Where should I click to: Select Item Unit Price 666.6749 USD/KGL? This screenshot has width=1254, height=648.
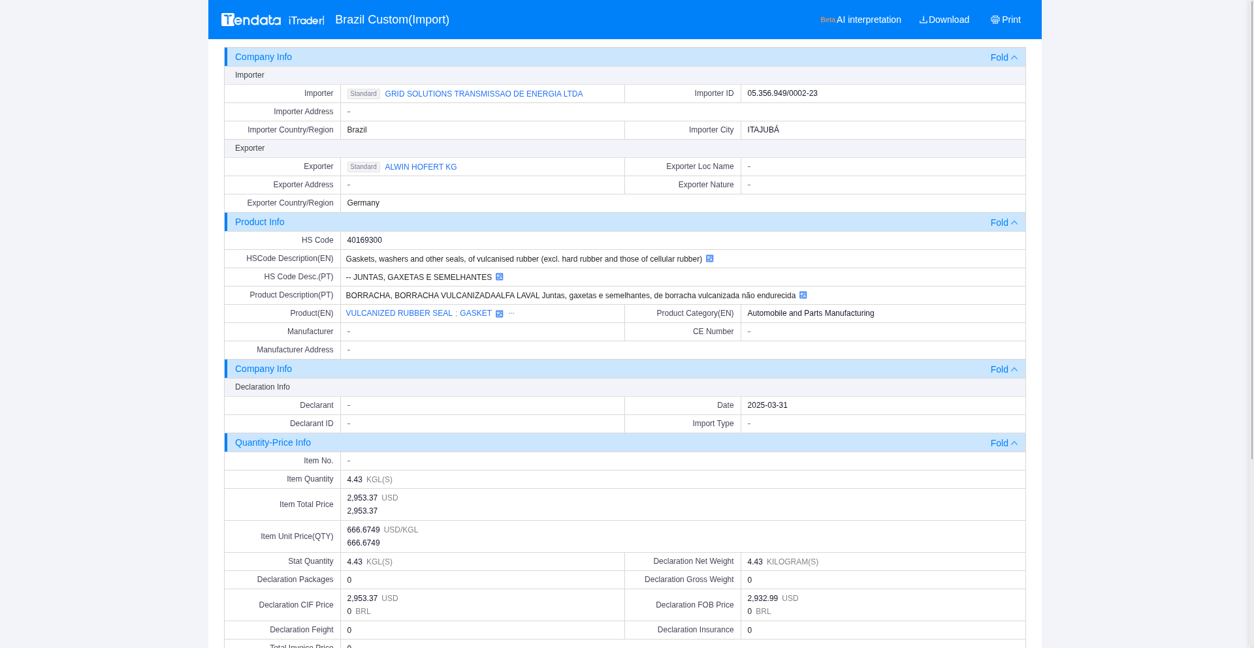pyautogui.click(x=382, y=530)
